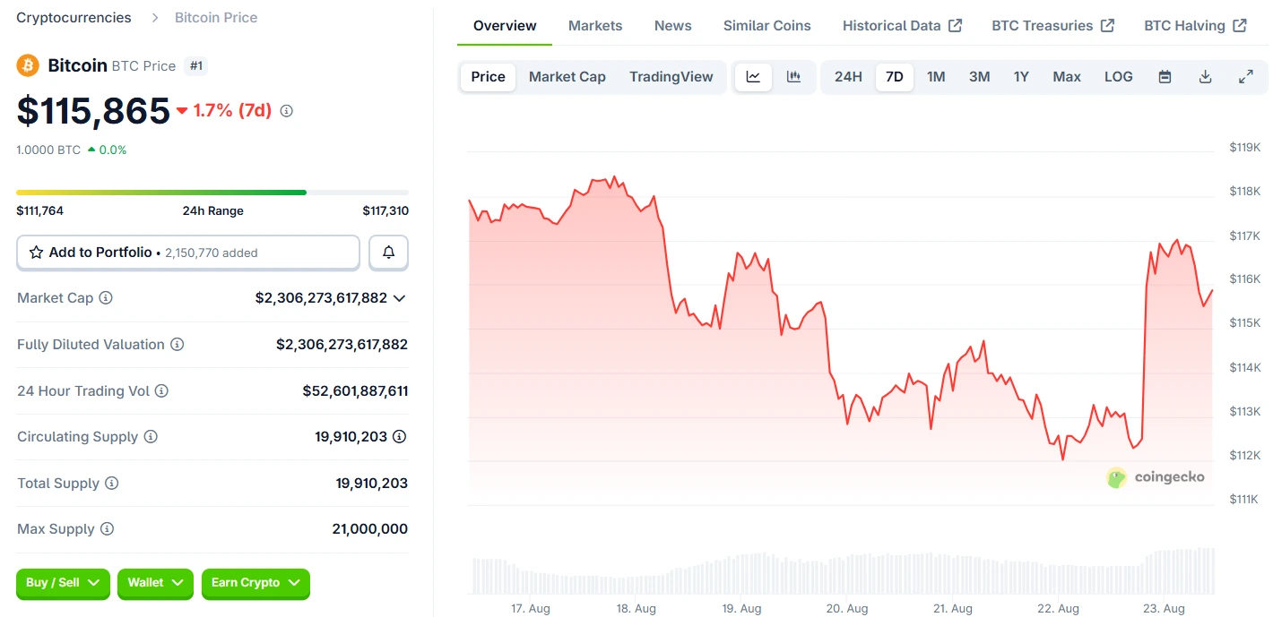Open the TradingView chart tab
The width and height of the screenshot is (1273, 617).
pyautogui.click(x=671, y=77)
